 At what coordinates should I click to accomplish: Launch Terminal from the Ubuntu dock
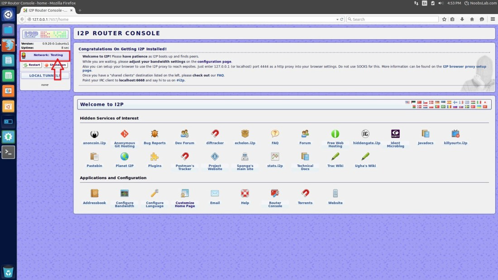pyautogui.click(x=8, y=152)
